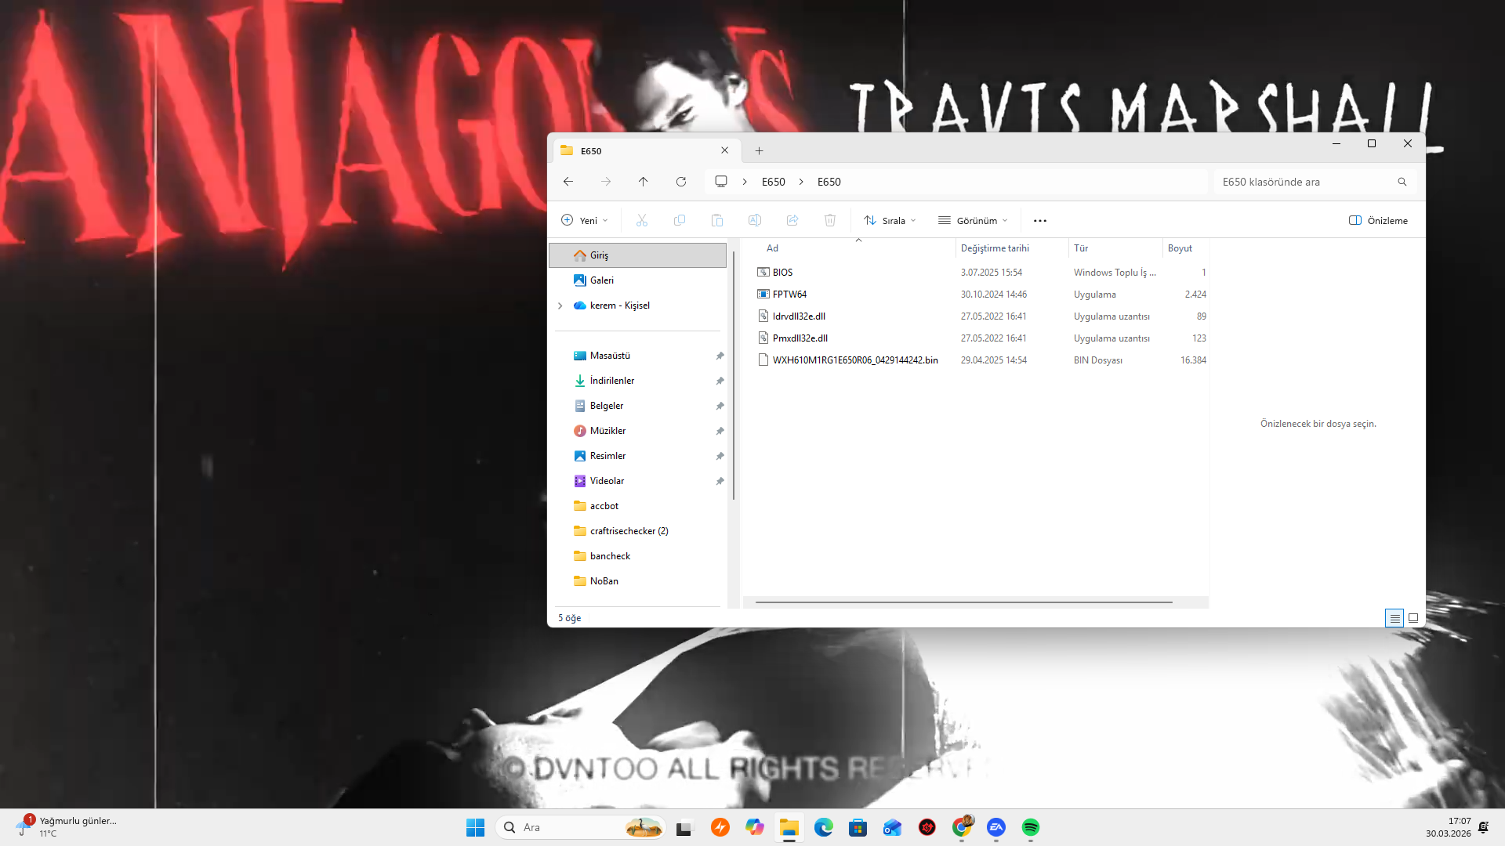Select the Idrvdll32e.dll file
Screen dimensions: 1505x846
(980, 316)
